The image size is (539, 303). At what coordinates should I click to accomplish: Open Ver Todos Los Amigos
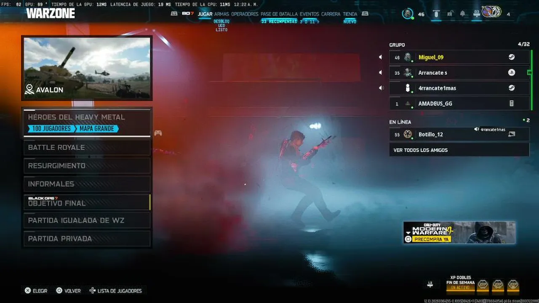pos(459,150)
